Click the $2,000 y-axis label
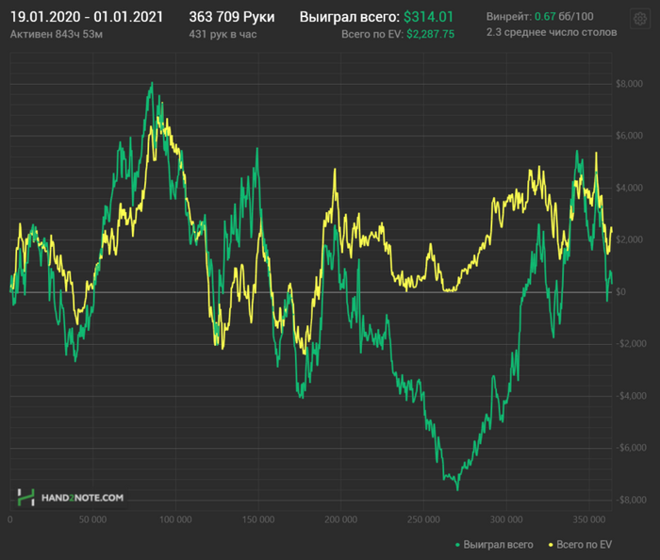This screenshot has width=660, height=560. (629, 239)
